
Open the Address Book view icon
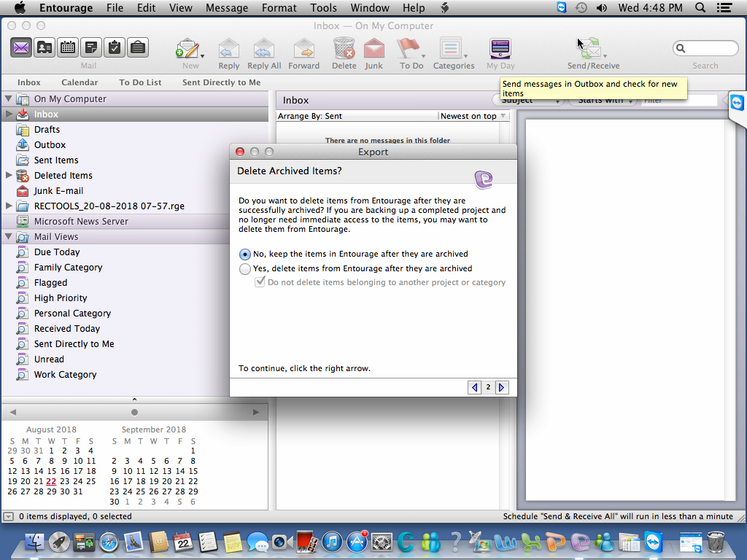coord(44,47)
